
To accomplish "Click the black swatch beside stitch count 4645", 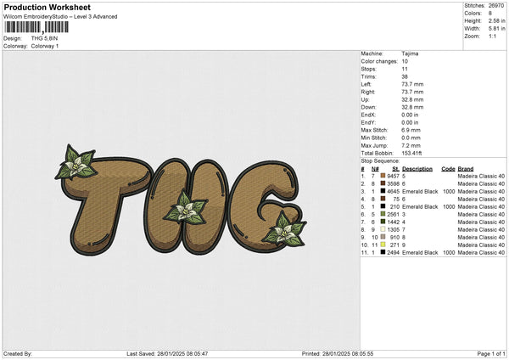I will click(x=383, y=191).
